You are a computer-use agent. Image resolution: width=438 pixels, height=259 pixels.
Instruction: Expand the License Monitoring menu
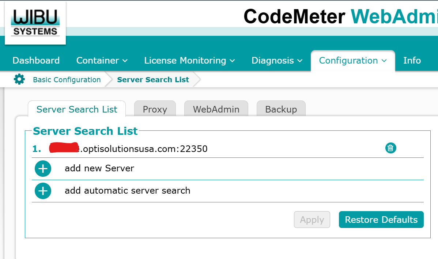(189, 61)
